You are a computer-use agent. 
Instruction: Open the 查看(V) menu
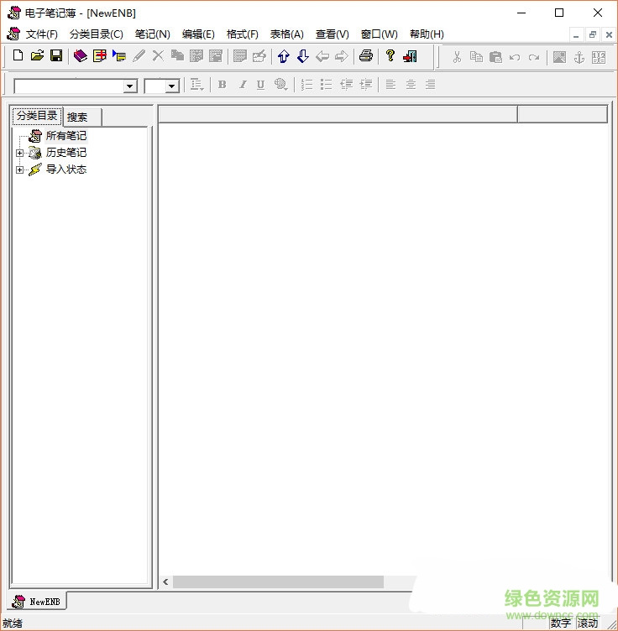pos(333,34)
